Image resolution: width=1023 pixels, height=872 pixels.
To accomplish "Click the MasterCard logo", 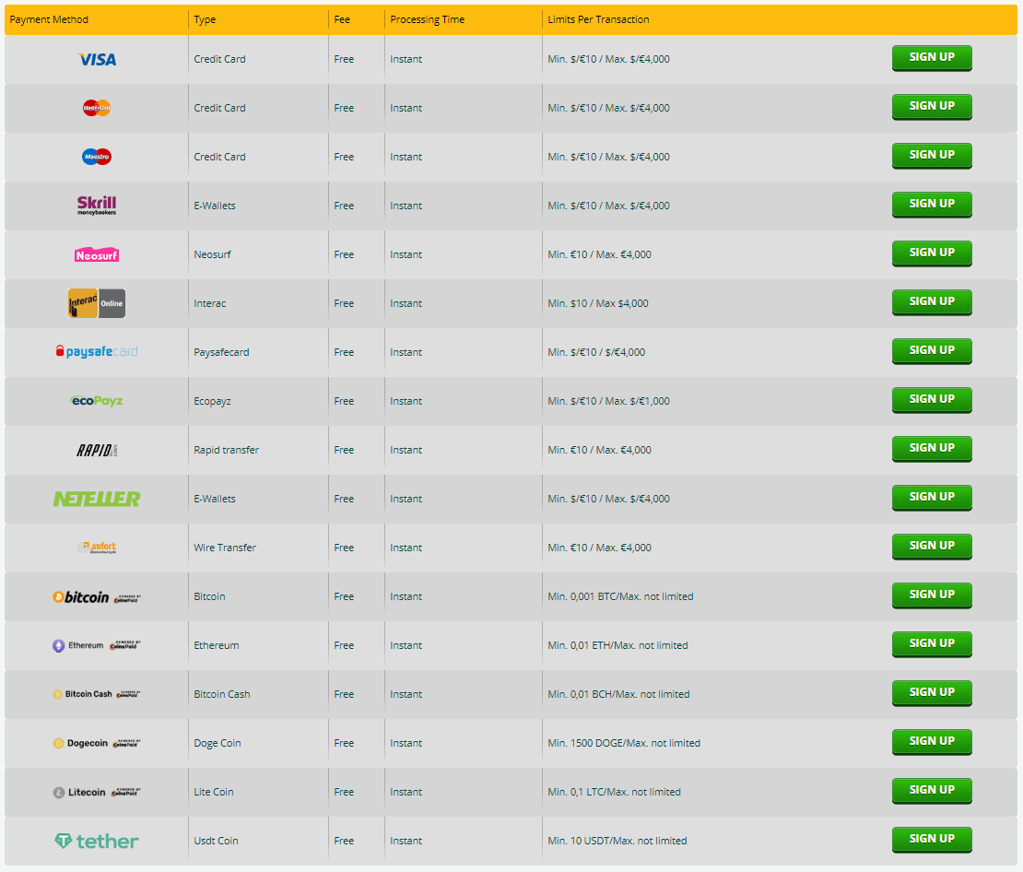I will click(97, 108).
